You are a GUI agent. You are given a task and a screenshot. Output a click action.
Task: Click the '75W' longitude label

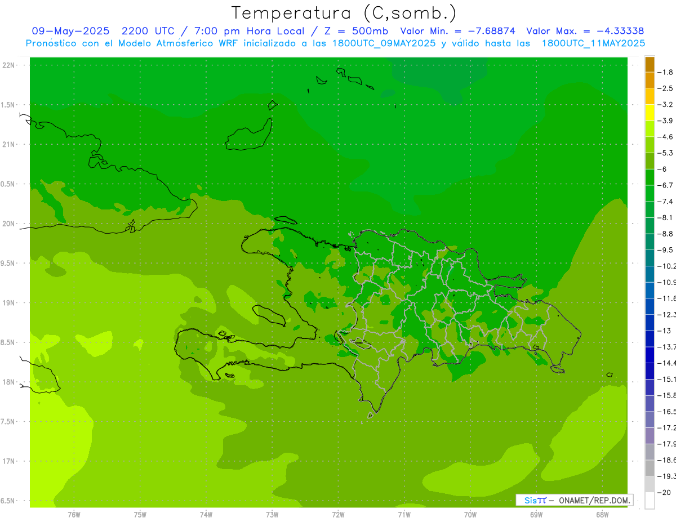click(140, 514)
